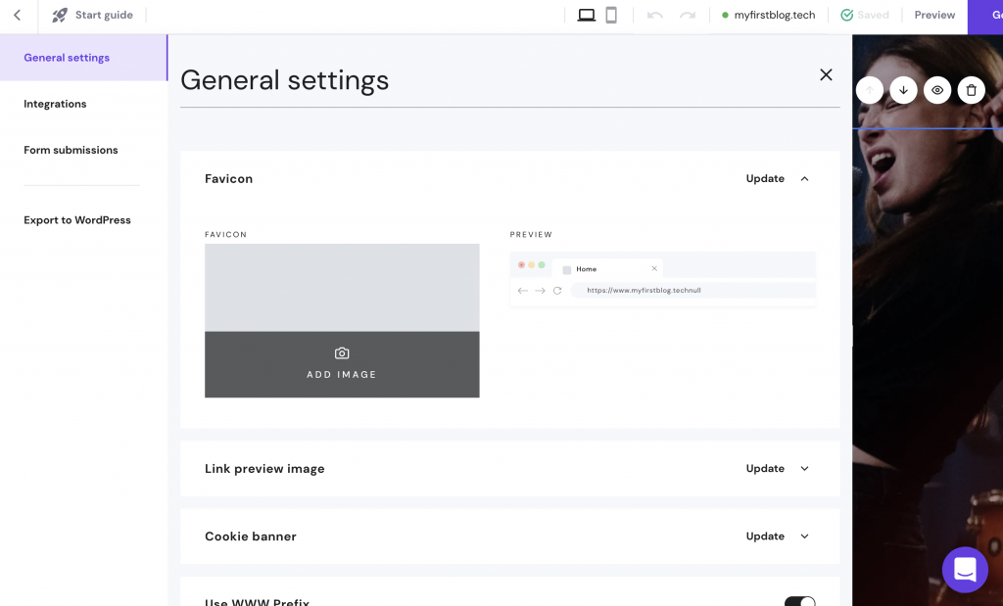Click the back arrow in top bar

tap(18, 16)
